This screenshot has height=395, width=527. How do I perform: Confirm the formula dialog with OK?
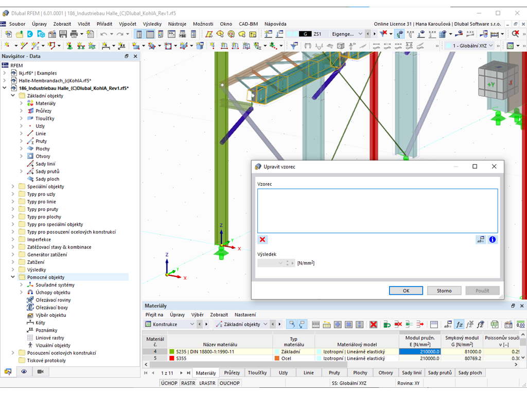point(406,291)
